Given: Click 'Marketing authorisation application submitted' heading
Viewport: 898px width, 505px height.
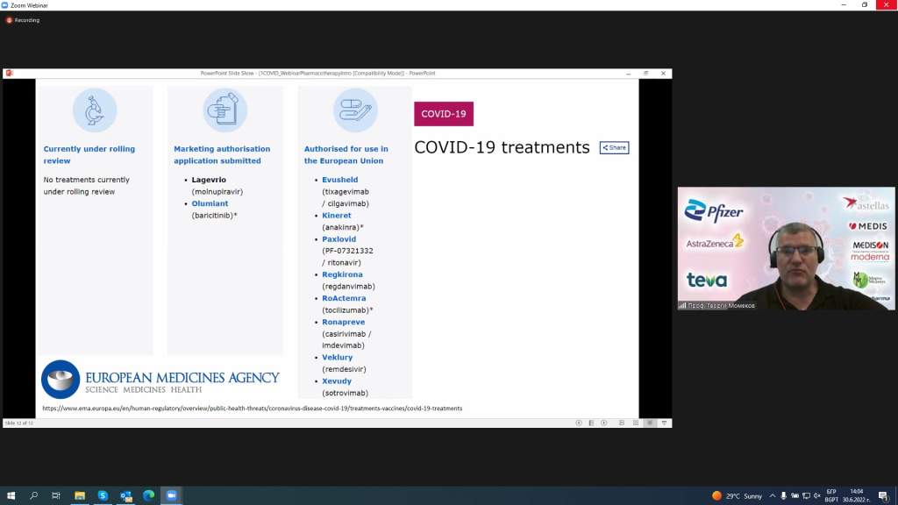Looking at the screenshot, I should [222, 154].
